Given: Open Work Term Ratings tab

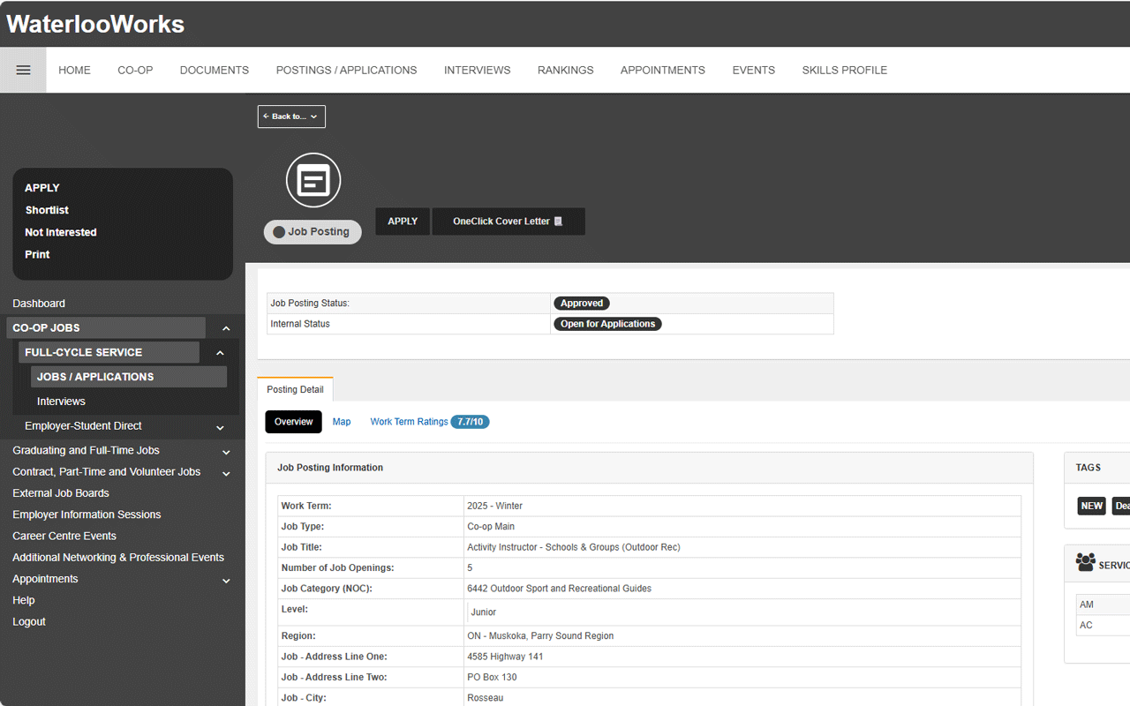Looking at the screenshot, I should [409, 422].
